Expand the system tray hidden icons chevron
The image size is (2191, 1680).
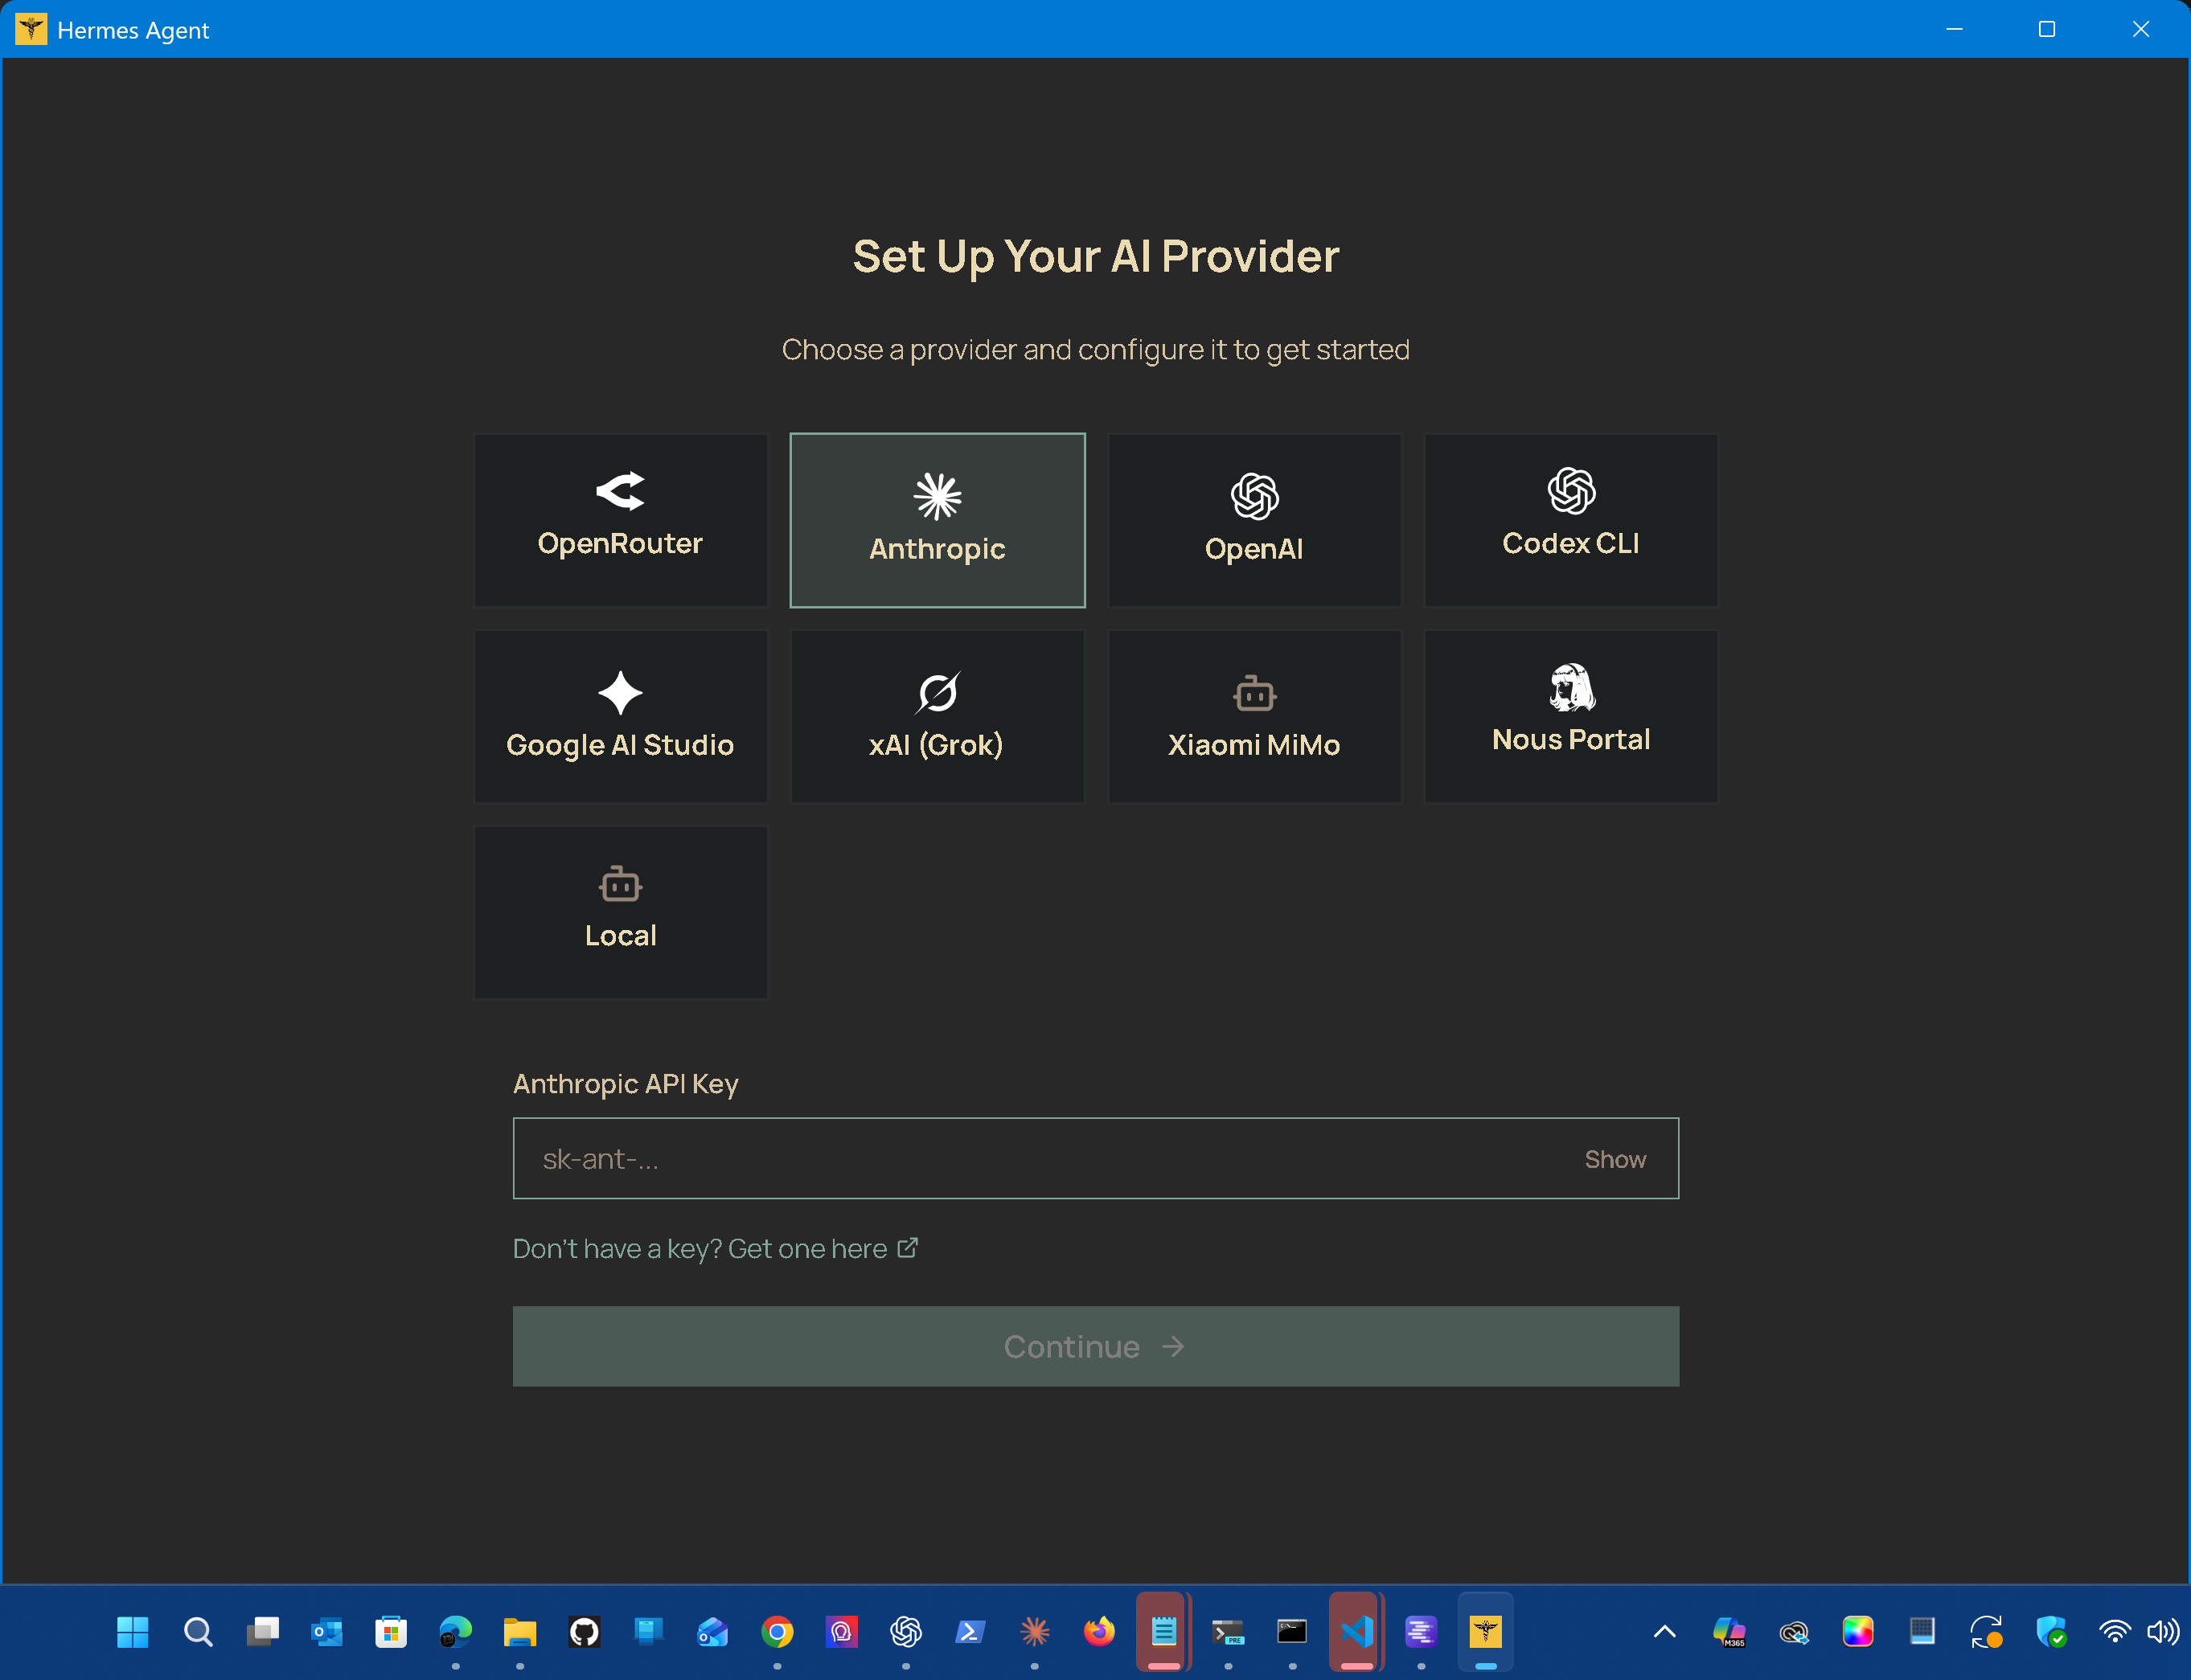1664,1632
